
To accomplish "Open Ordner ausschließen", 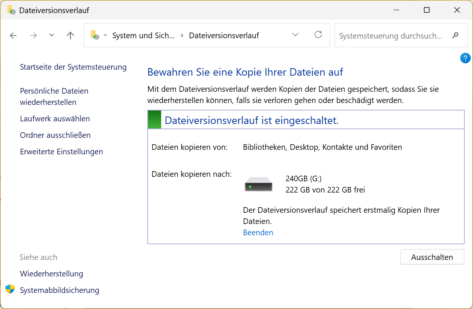I will (x=55, y=135).
